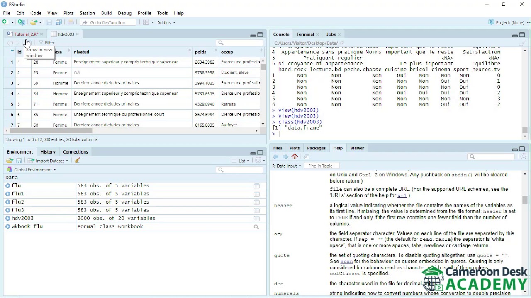Screen dimensions: 531x298
Task: Open the Session menu
Action: coord(87,13)
